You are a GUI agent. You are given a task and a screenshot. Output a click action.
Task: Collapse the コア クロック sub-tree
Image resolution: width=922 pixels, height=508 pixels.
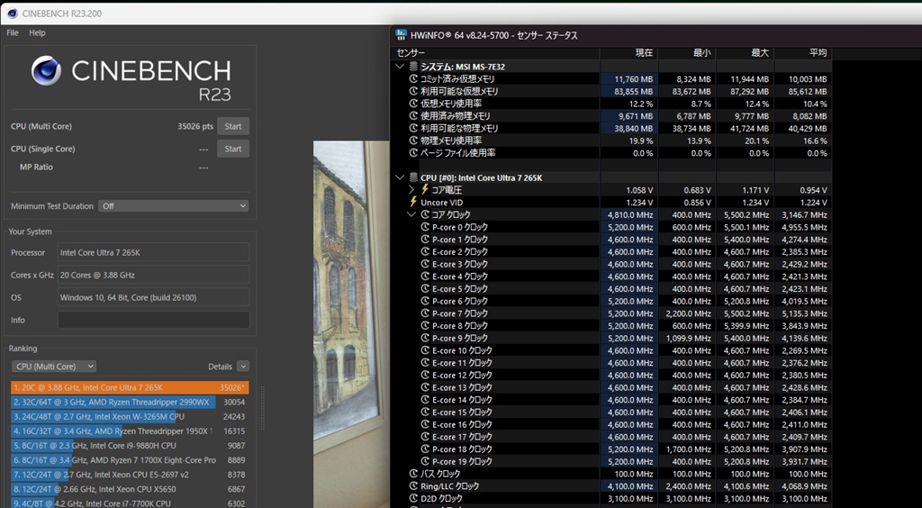pos(411,214)
